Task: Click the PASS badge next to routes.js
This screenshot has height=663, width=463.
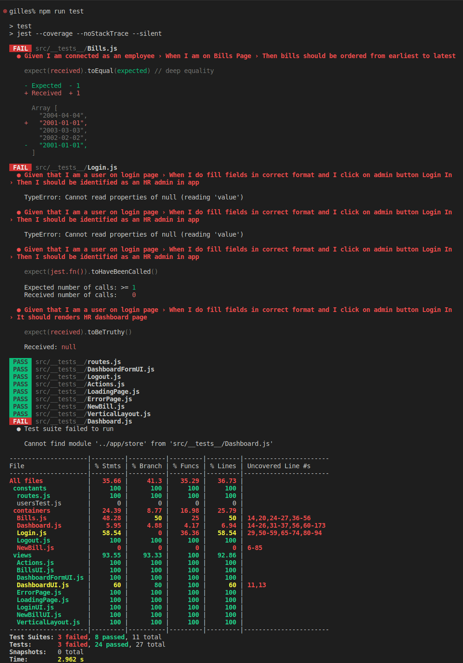Action: (20, 362)
